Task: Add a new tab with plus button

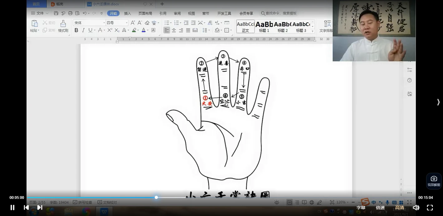Action: click(162, 4)
